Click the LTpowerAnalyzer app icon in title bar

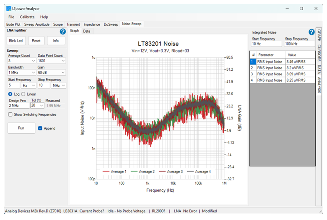(9, 9)
